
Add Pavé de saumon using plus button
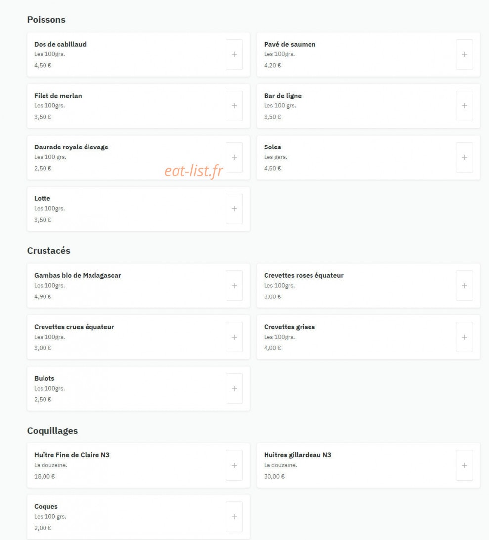tap(464, 54)
